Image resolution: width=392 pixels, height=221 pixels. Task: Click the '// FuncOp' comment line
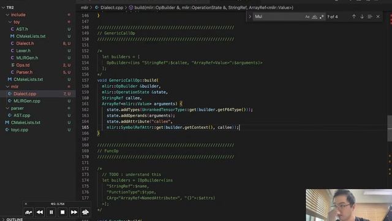click(108, 151)
